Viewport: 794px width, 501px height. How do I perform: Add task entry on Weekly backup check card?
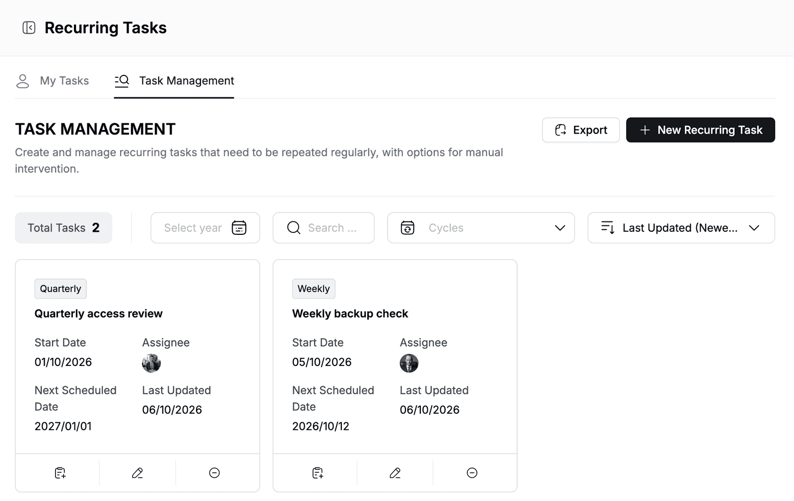point(318,473)
